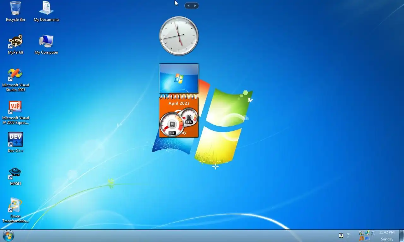Viewport: 404px width, 242px height.
Task: Click the question mark language bar icon
Action: (x=341, y=236)
